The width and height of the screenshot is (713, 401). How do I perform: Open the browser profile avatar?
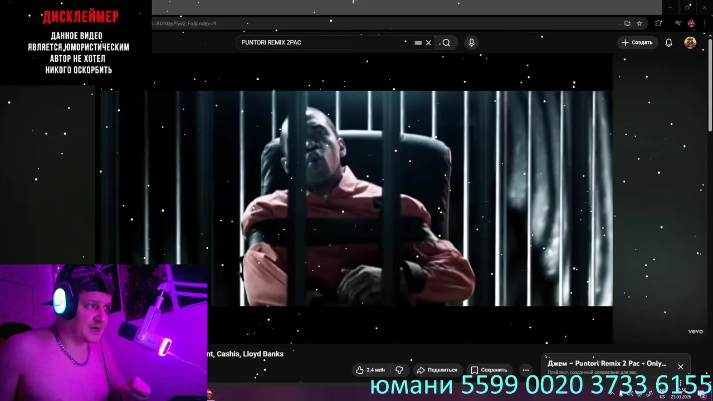(691, 23)
